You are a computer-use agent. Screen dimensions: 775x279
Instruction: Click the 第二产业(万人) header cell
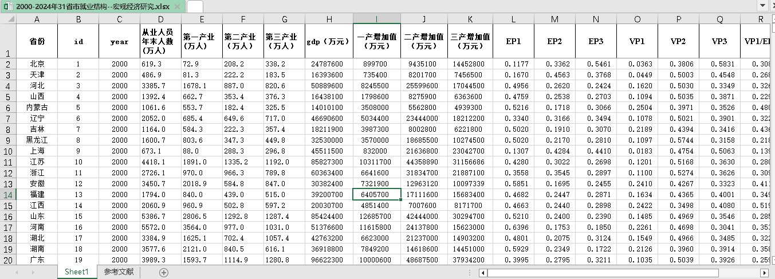[x=243, y=41]
